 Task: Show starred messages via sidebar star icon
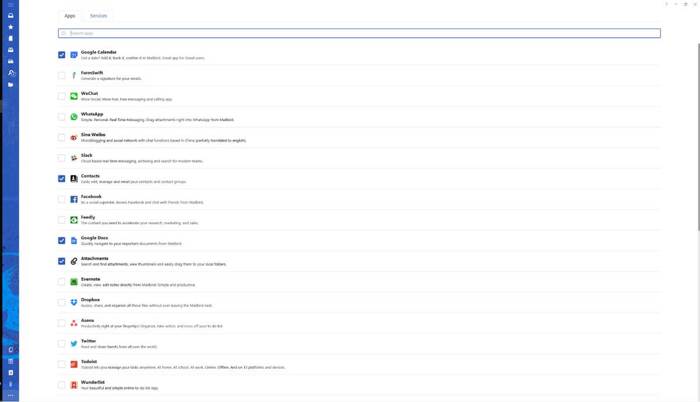(10, 27)
